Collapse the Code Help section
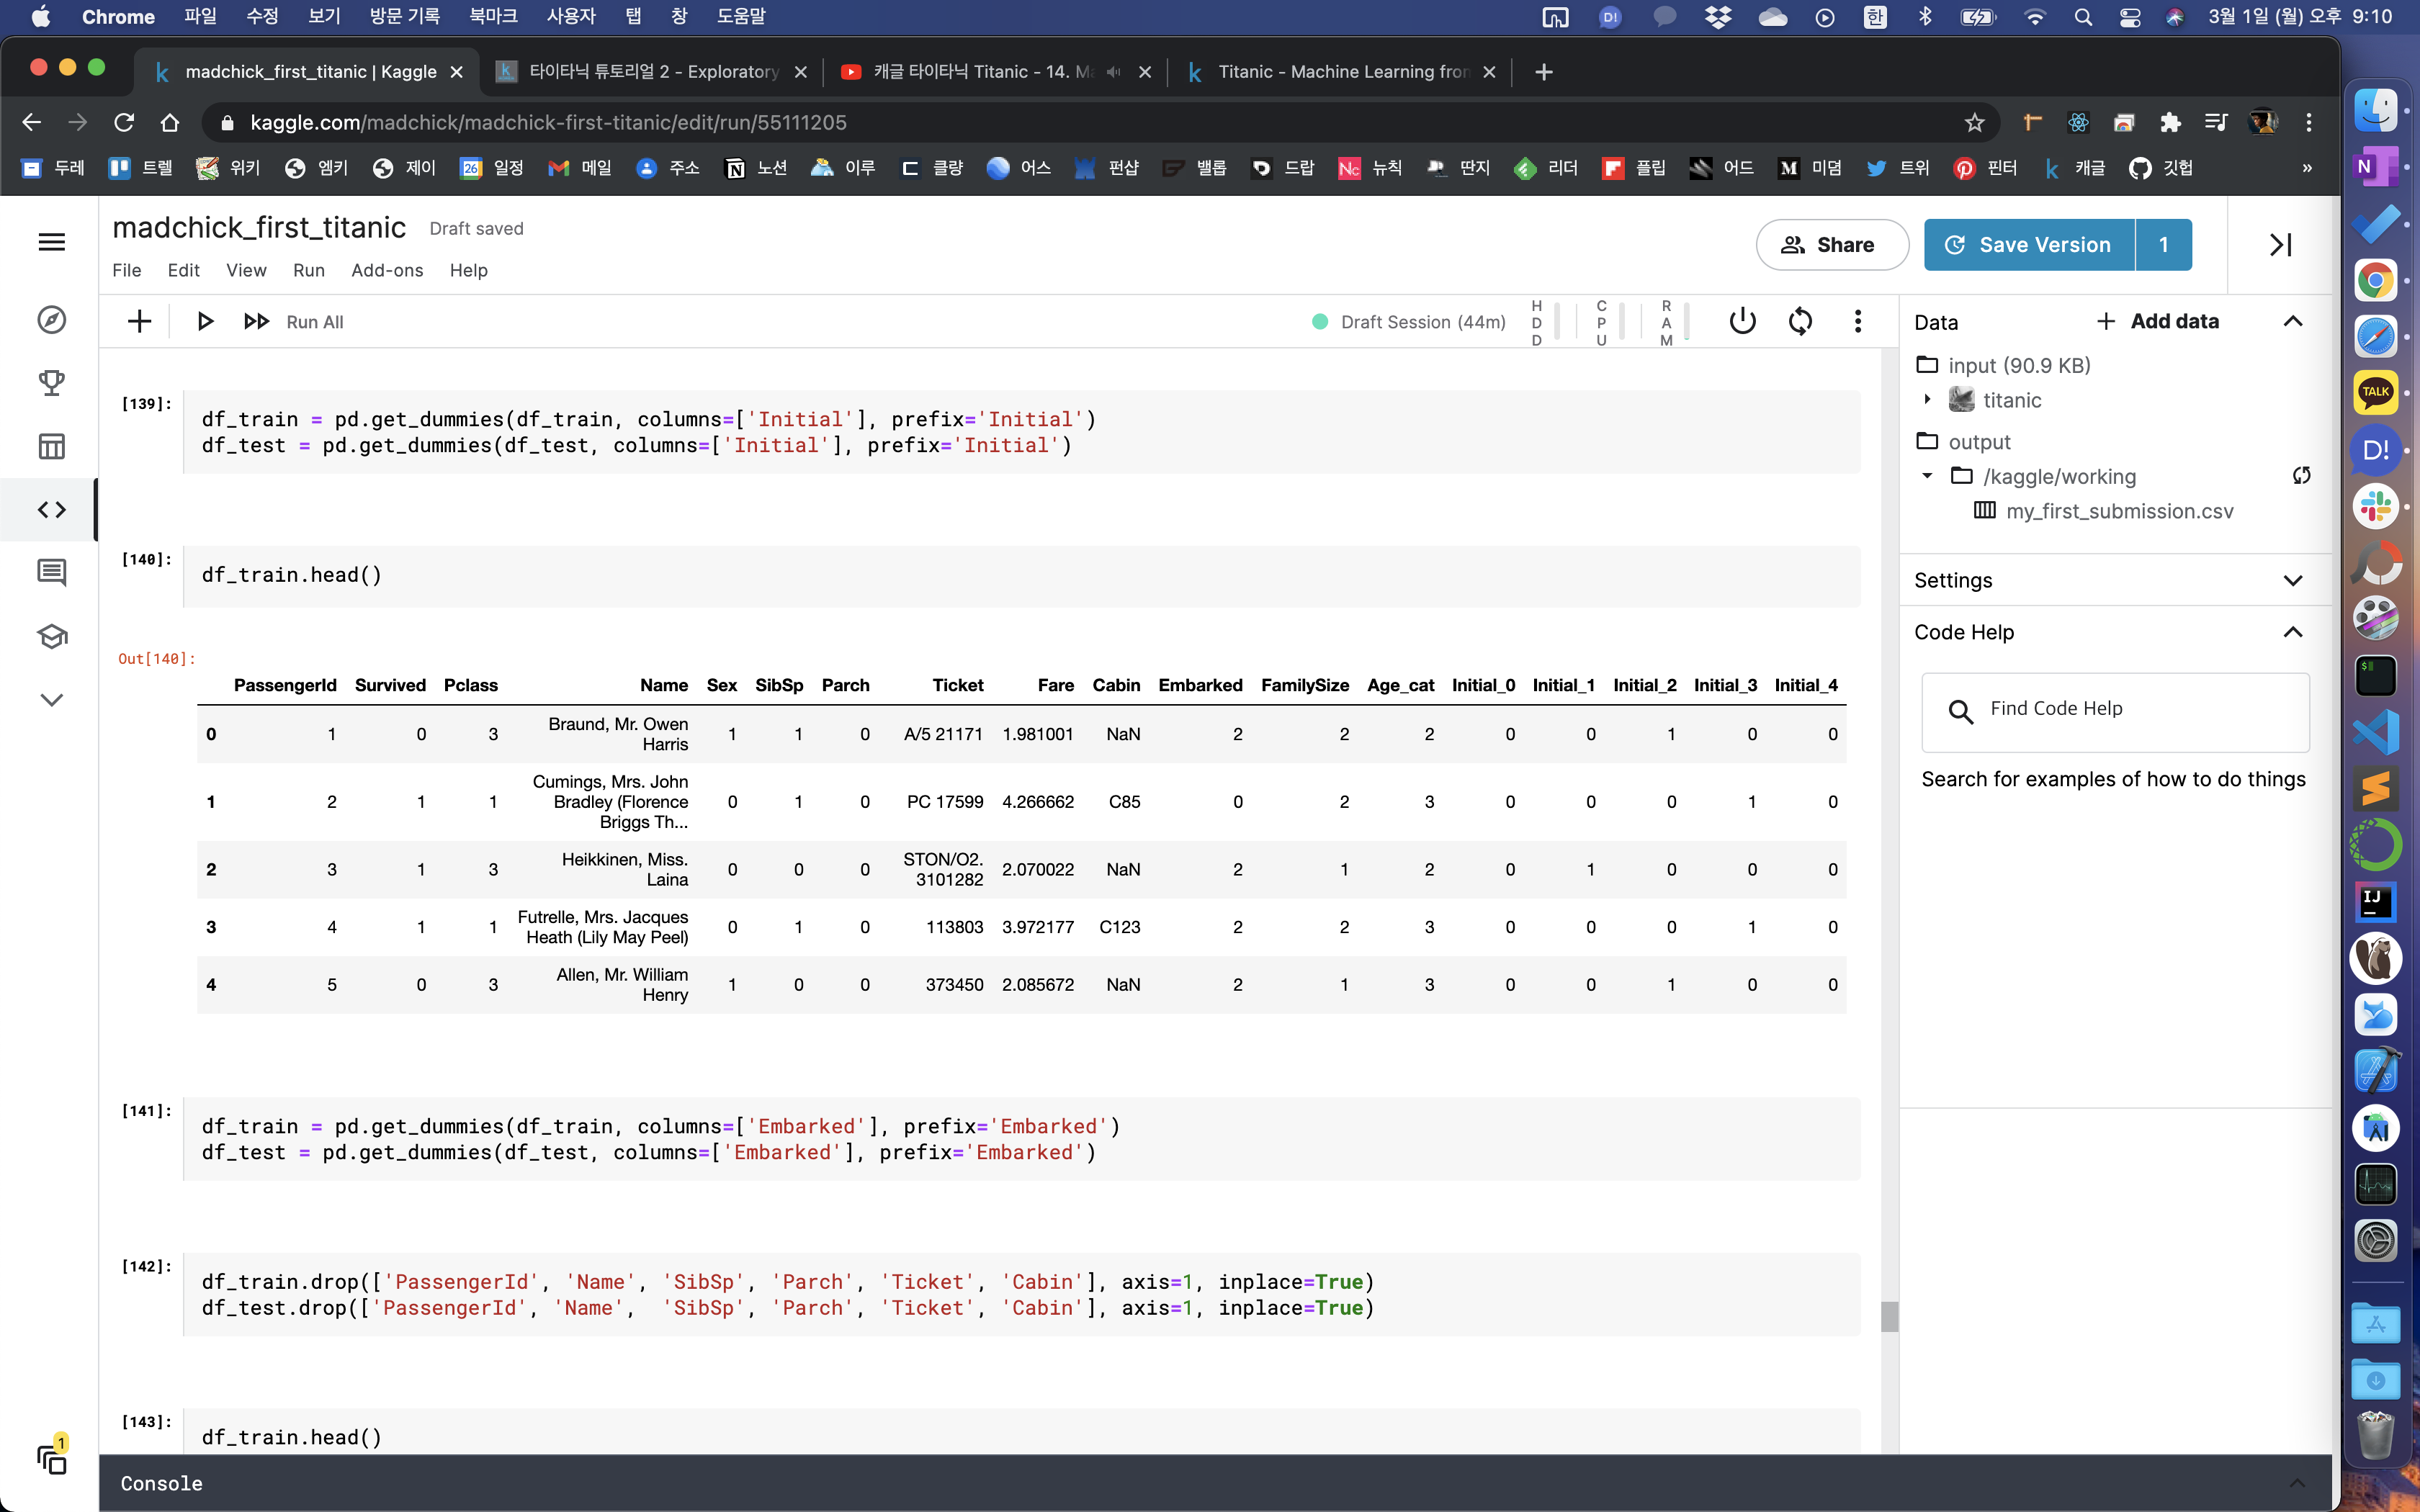The image size is (2420, 1512). 2293,632
